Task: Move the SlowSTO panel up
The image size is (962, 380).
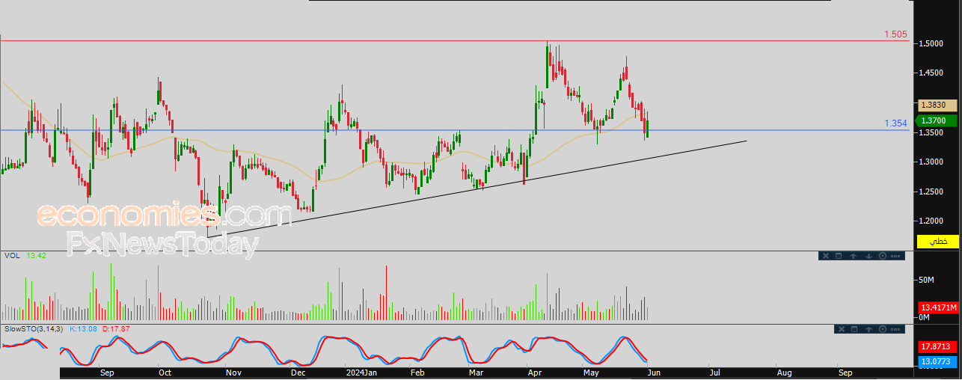Action: click(x=868, y=329)
